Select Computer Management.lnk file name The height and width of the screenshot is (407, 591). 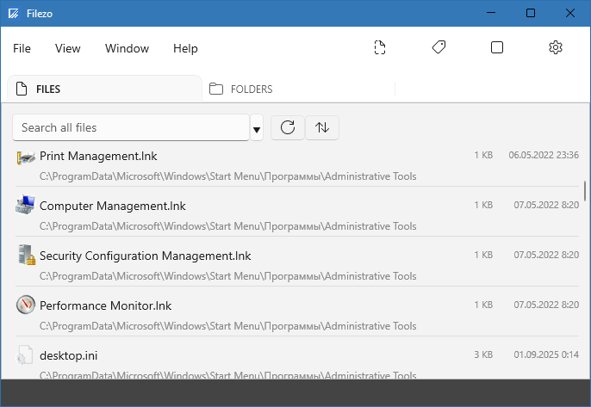tap(113, 206)
